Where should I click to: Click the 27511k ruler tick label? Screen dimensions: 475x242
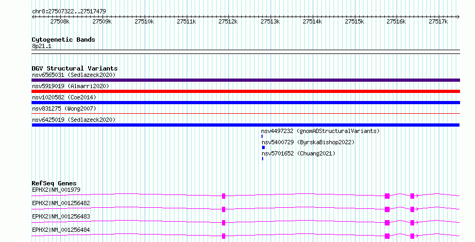point(186,21)
